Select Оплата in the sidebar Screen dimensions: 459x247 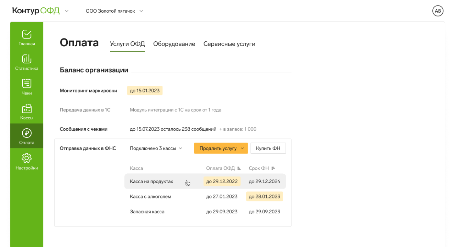pos(27,136)
